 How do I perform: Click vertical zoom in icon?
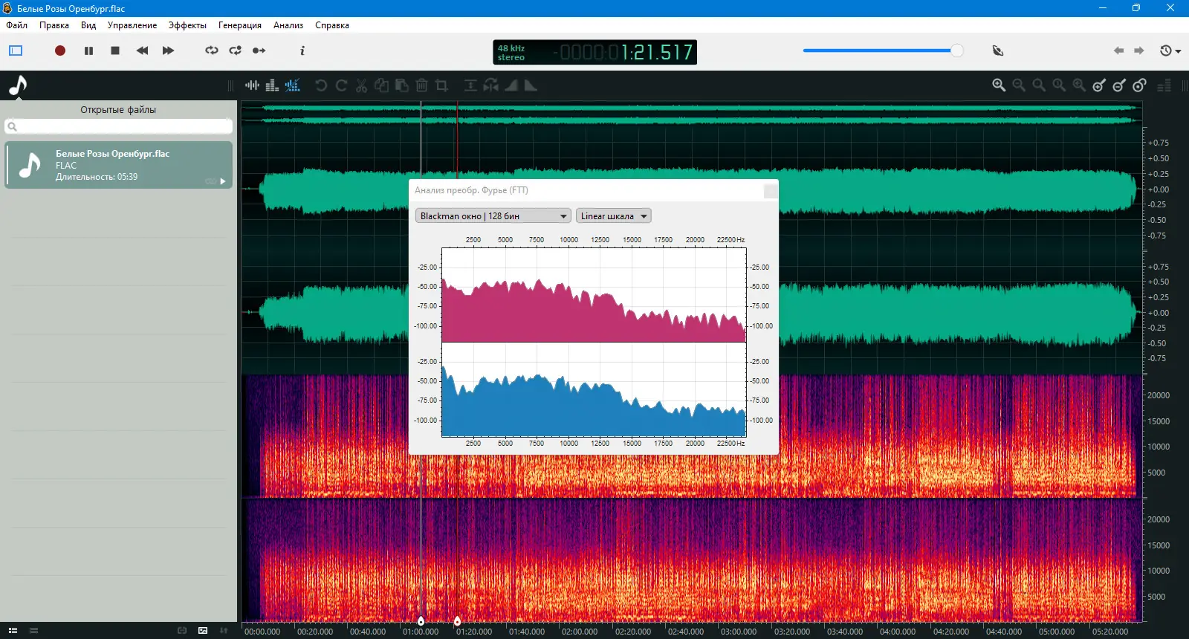pos(1099,85)
